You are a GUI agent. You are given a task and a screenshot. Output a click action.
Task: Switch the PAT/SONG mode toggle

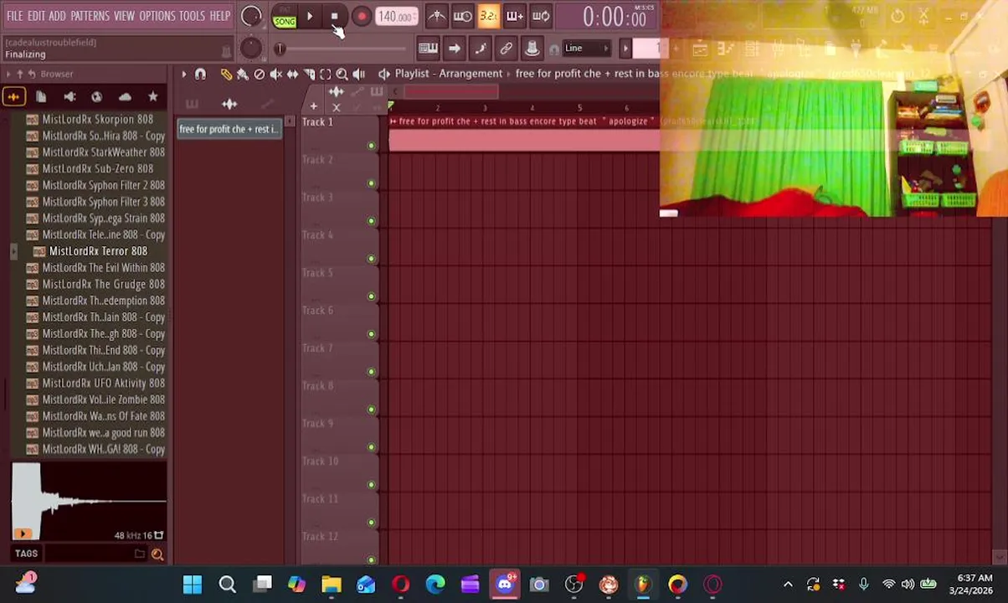tap(285, 17)
